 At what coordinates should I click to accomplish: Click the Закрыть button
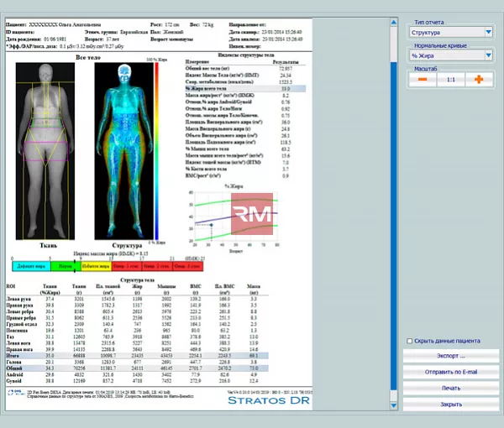click(x=450, y=405)
